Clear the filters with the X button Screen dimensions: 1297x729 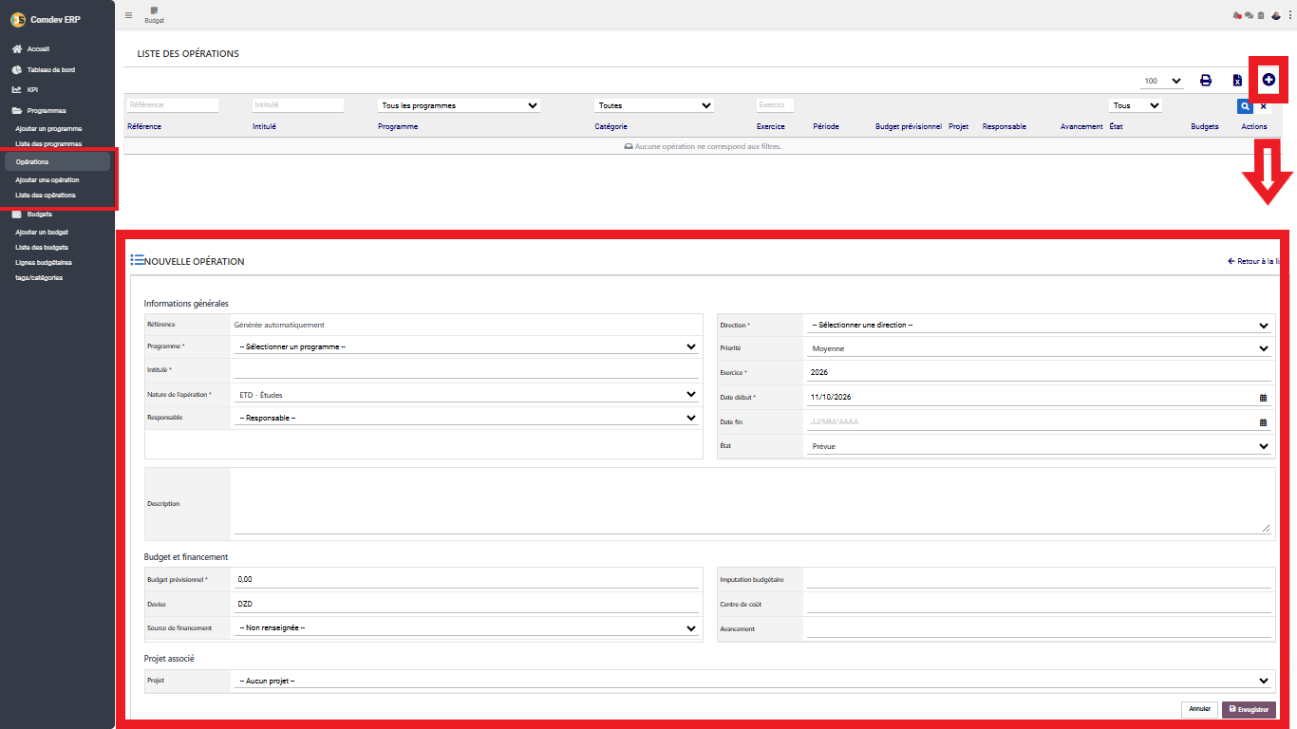tap(1263, 106)
